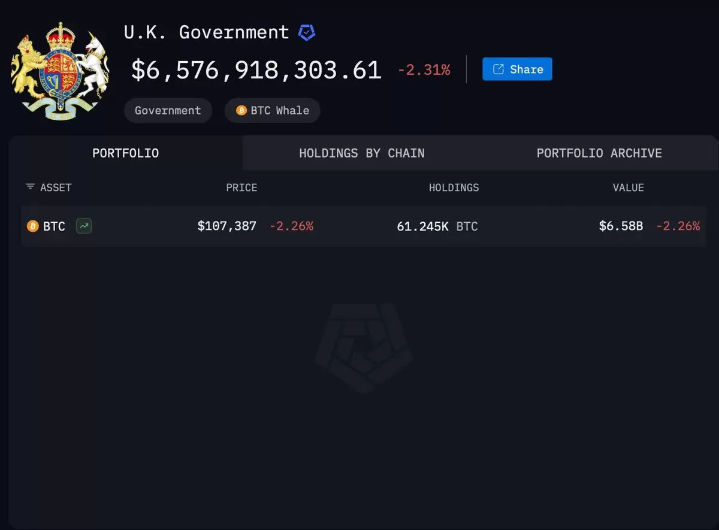Click the U.K. Government coat of arms logo
Image resolution: width=719 pixels, height=530 pixels.
pos(60,72)
